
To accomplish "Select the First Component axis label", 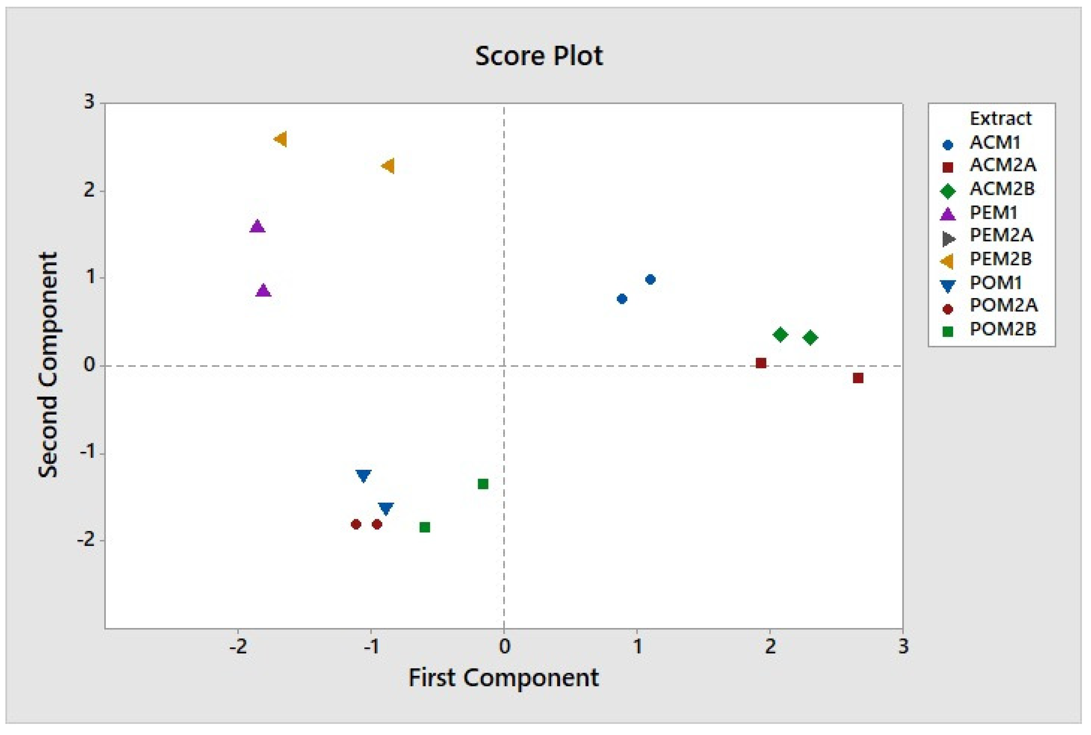I will (503, 678).
